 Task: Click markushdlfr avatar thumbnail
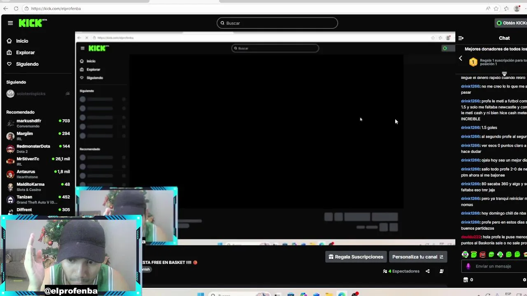click(x=10, y=123)
